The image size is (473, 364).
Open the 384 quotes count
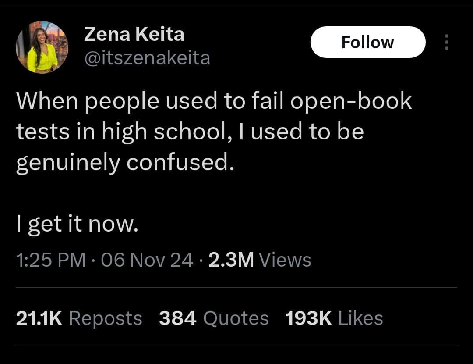tap(177, 318)
